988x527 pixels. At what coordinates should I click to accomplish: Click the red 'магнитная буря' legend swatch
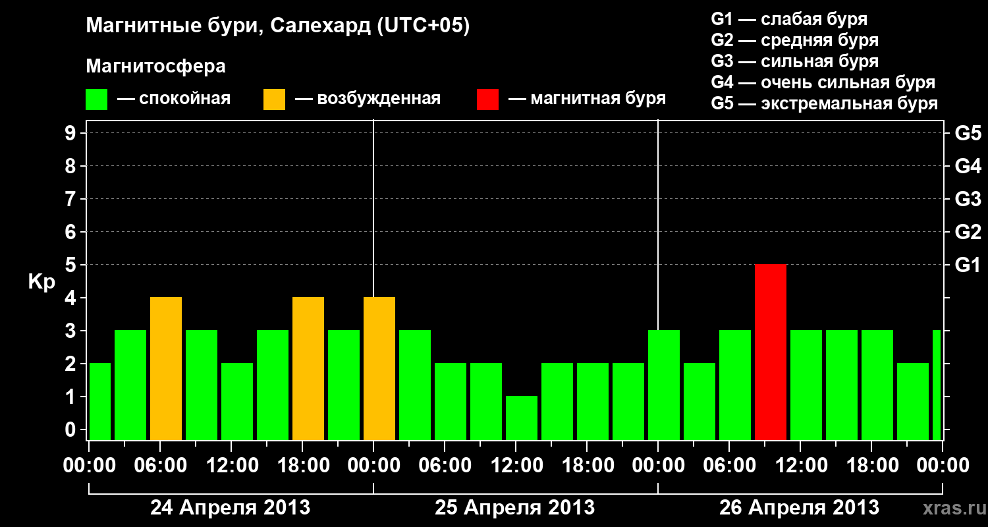(488, 99)
